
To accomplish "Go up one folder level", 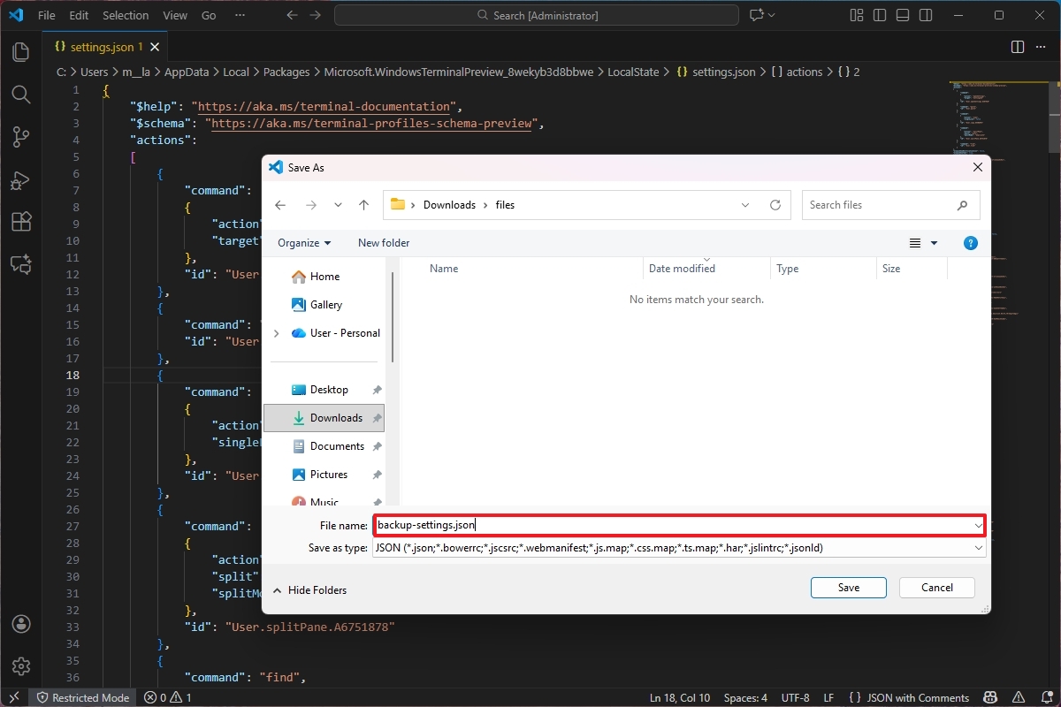I will [x=363, y=205].
